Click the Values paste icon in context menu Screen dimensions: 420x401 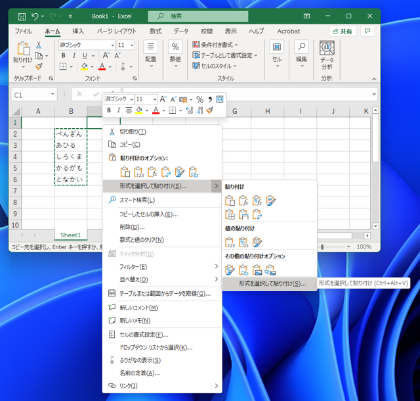pos(138,172)
